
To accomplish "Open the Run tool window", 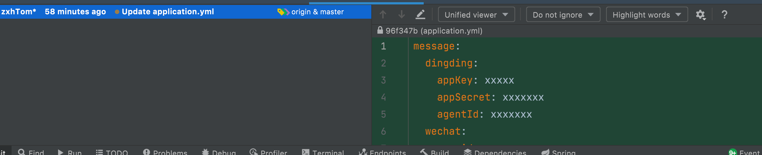I will click(x=69, y=152).
